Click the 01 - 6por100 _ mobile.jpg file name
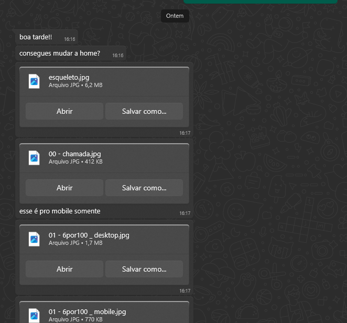The height and width of the screenshot is (323, 347). tap(87, 312)
